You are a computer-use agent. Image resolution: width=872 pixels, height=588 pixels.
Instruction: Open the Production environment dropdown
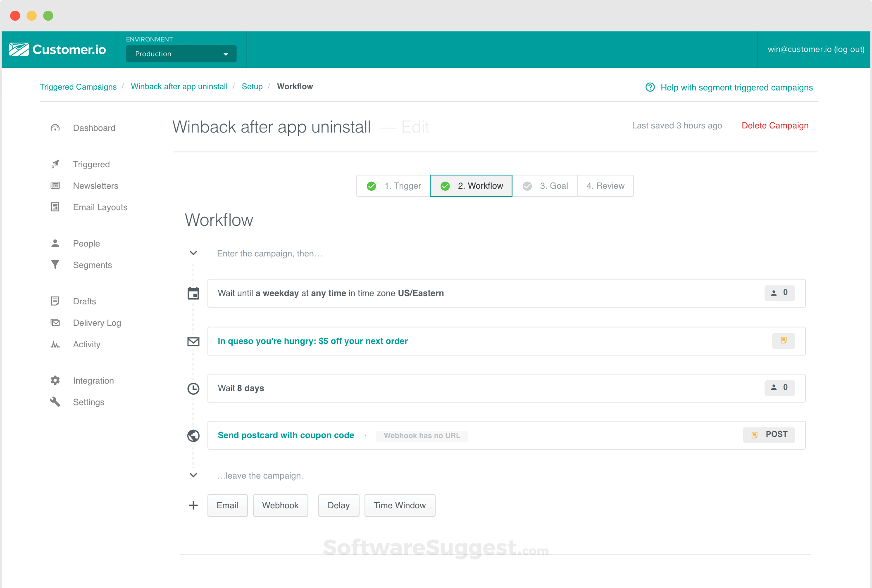(x=181, y=54)
